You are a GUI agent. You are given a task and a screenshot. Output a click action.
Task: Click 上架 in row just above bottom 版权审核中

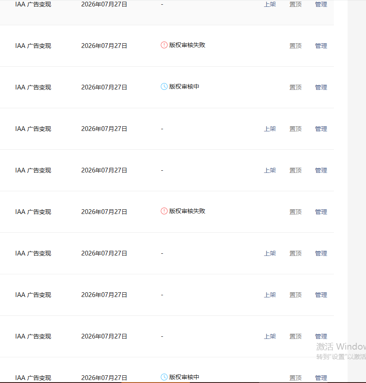pyautogui.click(x=270, y=337)
